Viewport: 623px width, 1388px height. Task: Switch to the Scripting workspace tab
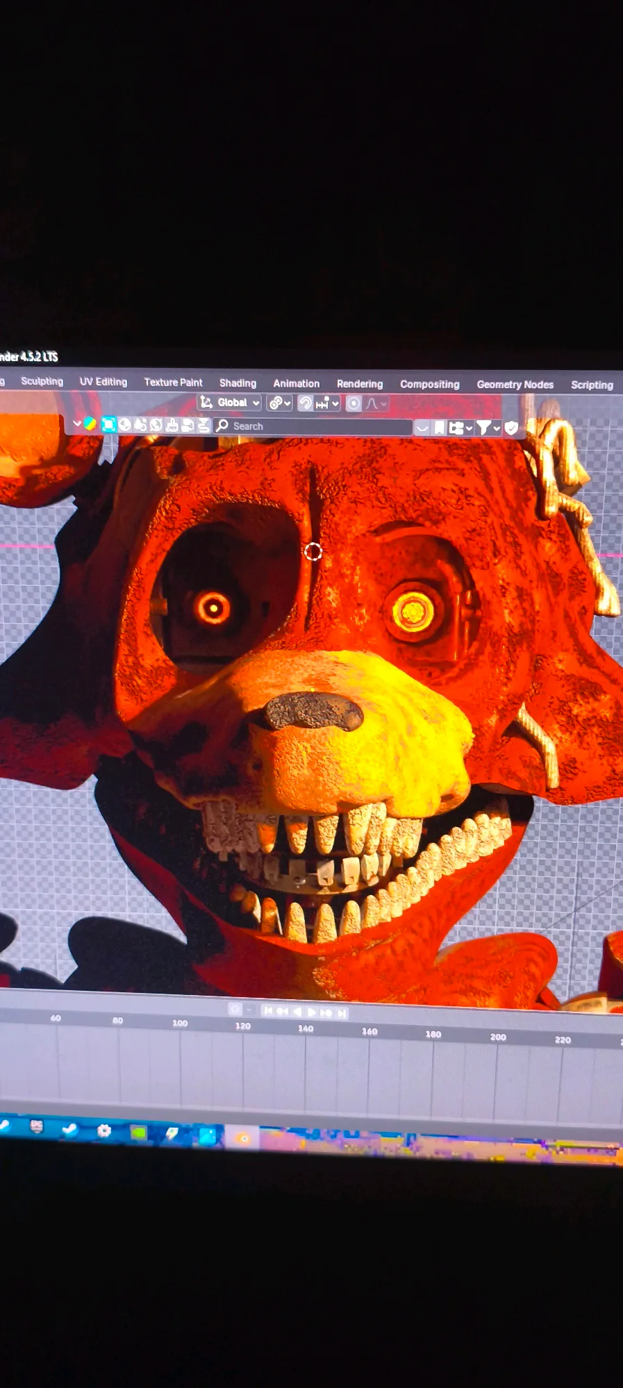[592, 385]
